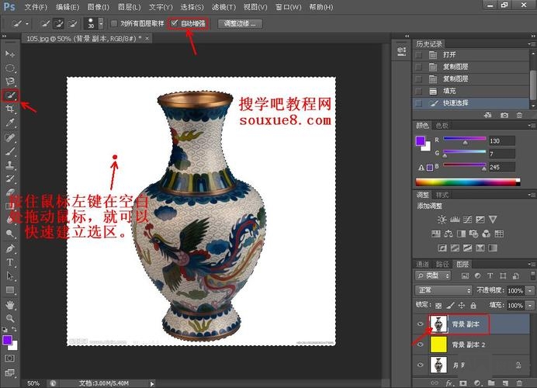Viewport: 537px width, 388px height.
Task: Select the Hand tool
Action: [10, 304]
